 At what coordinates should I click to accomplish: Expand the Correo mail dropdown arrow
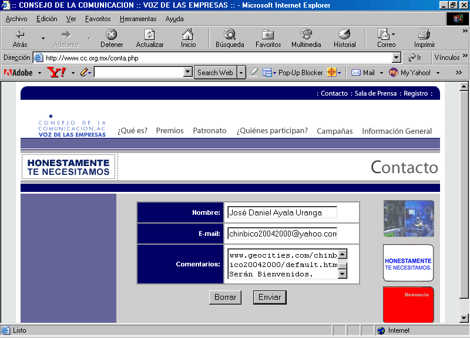pos(394,35)
